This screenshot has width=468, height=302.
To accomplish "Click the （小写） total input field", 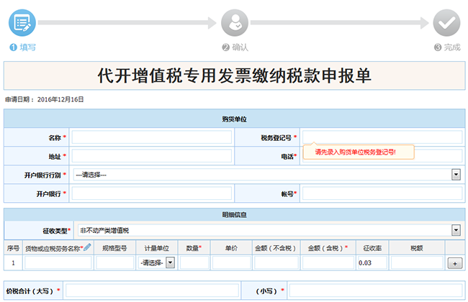I will pos(374,290).
